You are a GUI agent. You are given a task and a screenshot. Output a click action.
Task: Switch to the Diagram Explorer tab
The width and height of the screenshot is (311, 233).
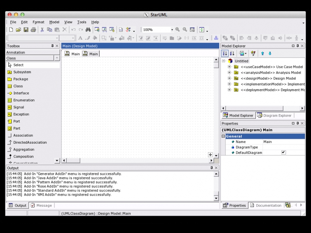pos(275,115)
